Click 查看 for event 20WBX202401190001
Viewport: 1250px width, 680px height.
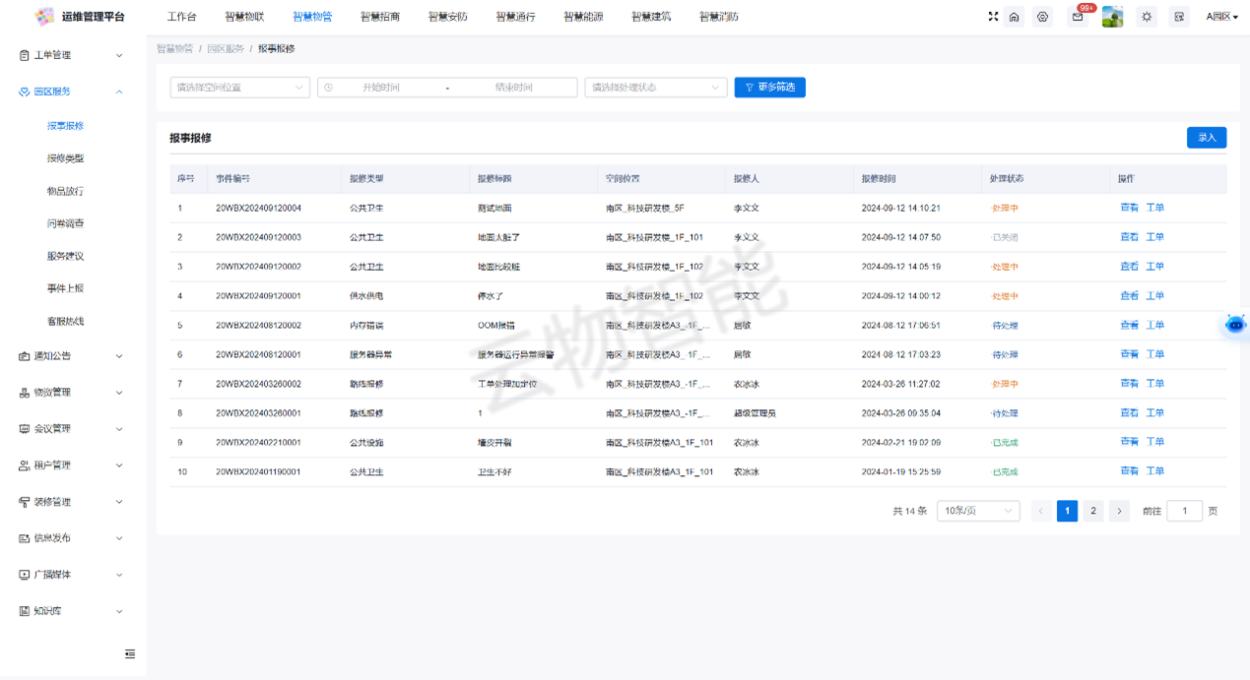1129,471
